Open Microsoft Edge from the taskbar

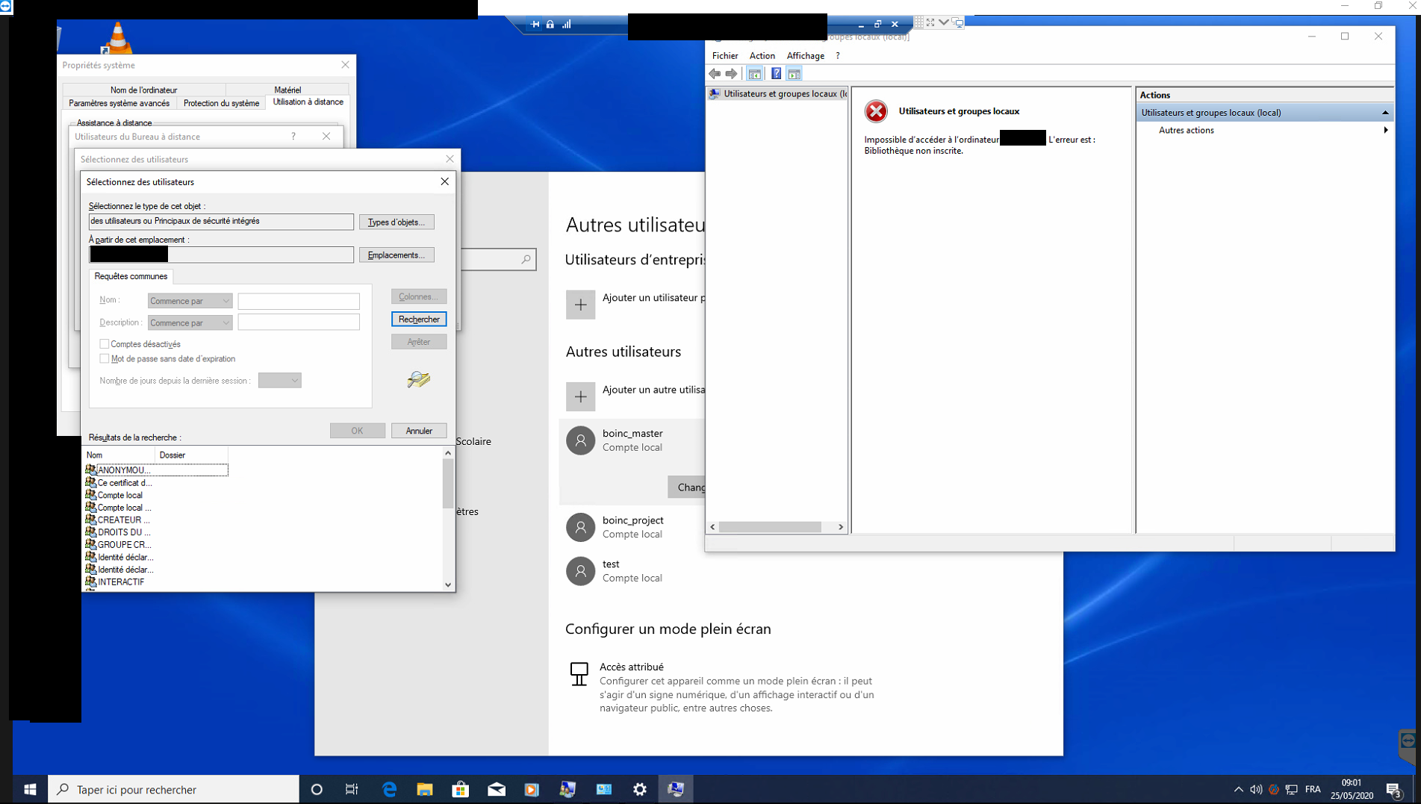[x=388, y=788]
